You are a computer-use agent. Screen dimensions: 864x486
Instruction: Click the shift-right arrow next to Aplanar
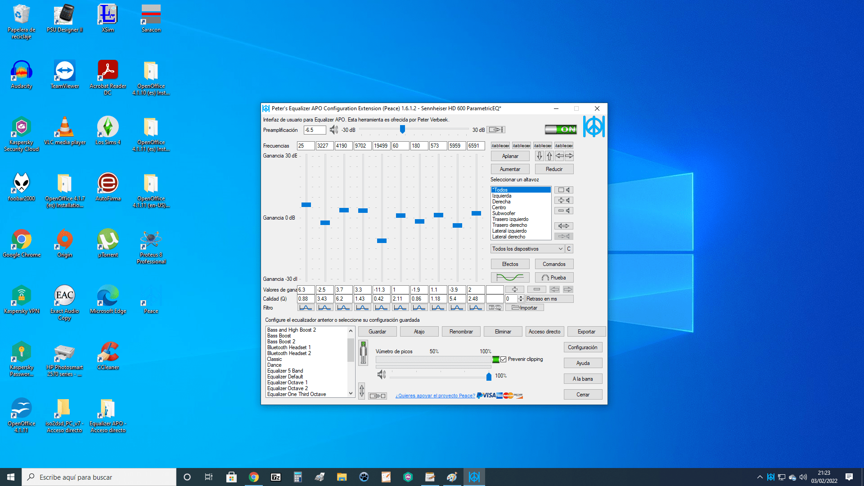569,156
